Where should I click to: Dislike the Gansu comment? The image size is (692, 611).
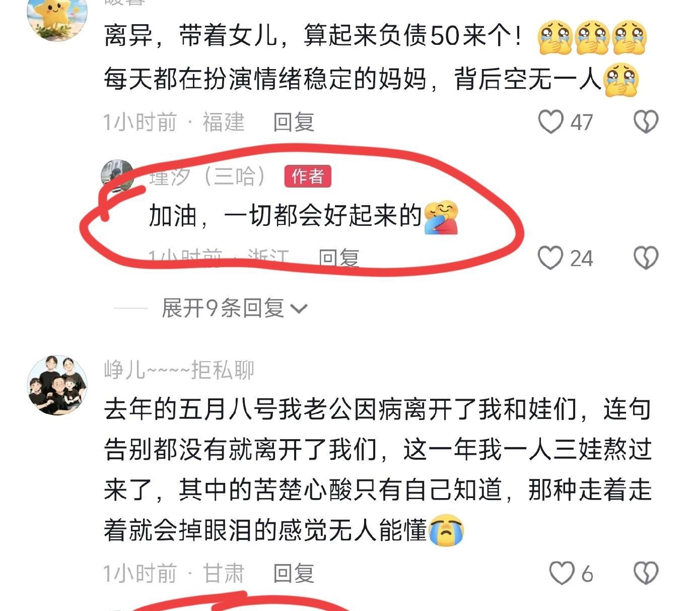click(646, 573)
